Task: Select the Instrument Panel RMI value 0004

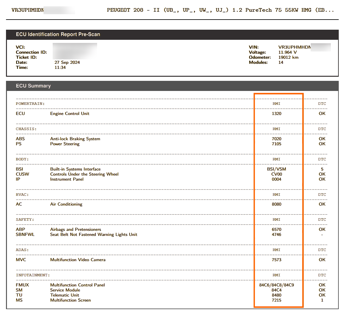Action: 277,179
